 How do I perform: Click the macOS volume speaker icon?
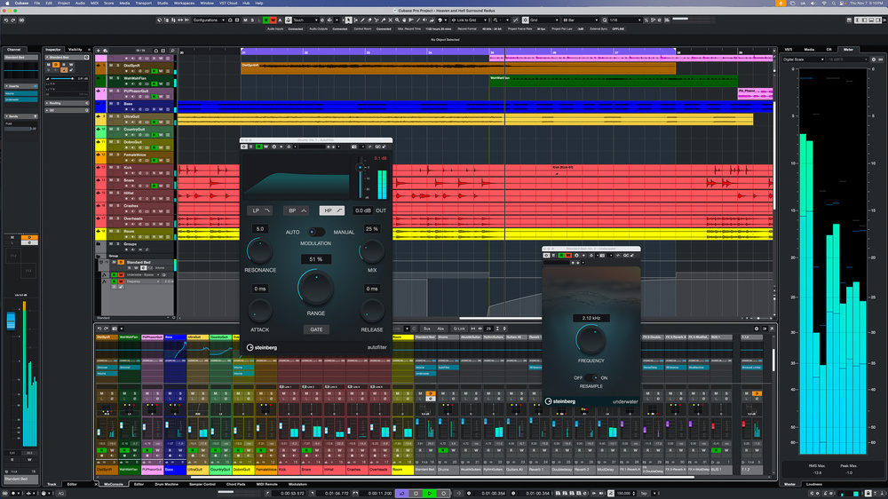pyautogui.click(x=813, y=4)
